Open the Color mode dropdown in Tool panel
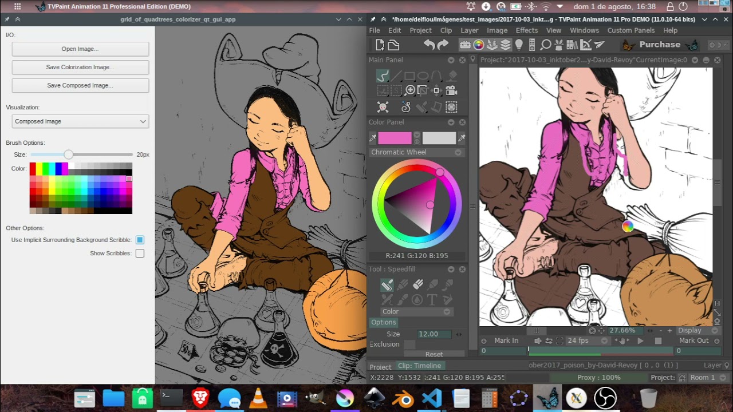The width and height of the screenshot is (733, 412). click(416, 311)
